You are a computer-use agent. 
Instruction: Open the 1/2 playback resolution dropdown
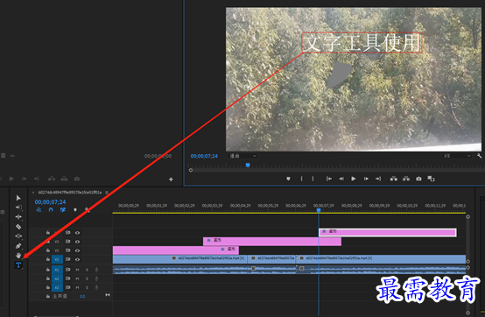(x=457, y=156)
